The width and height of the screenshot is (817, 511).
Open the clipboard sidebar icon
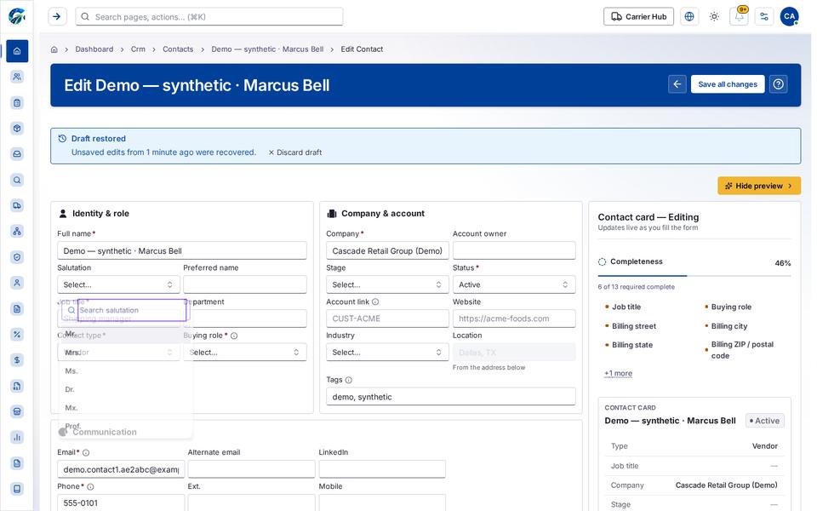(x=17, y=103)
